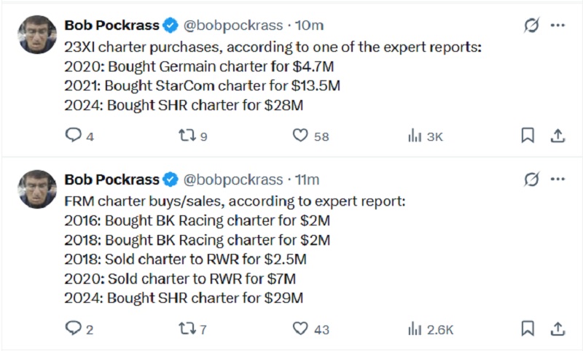583x351 pixels.
Task: Repost the FRM charter buys/sales tweet
Action: (x=187, y=329)
